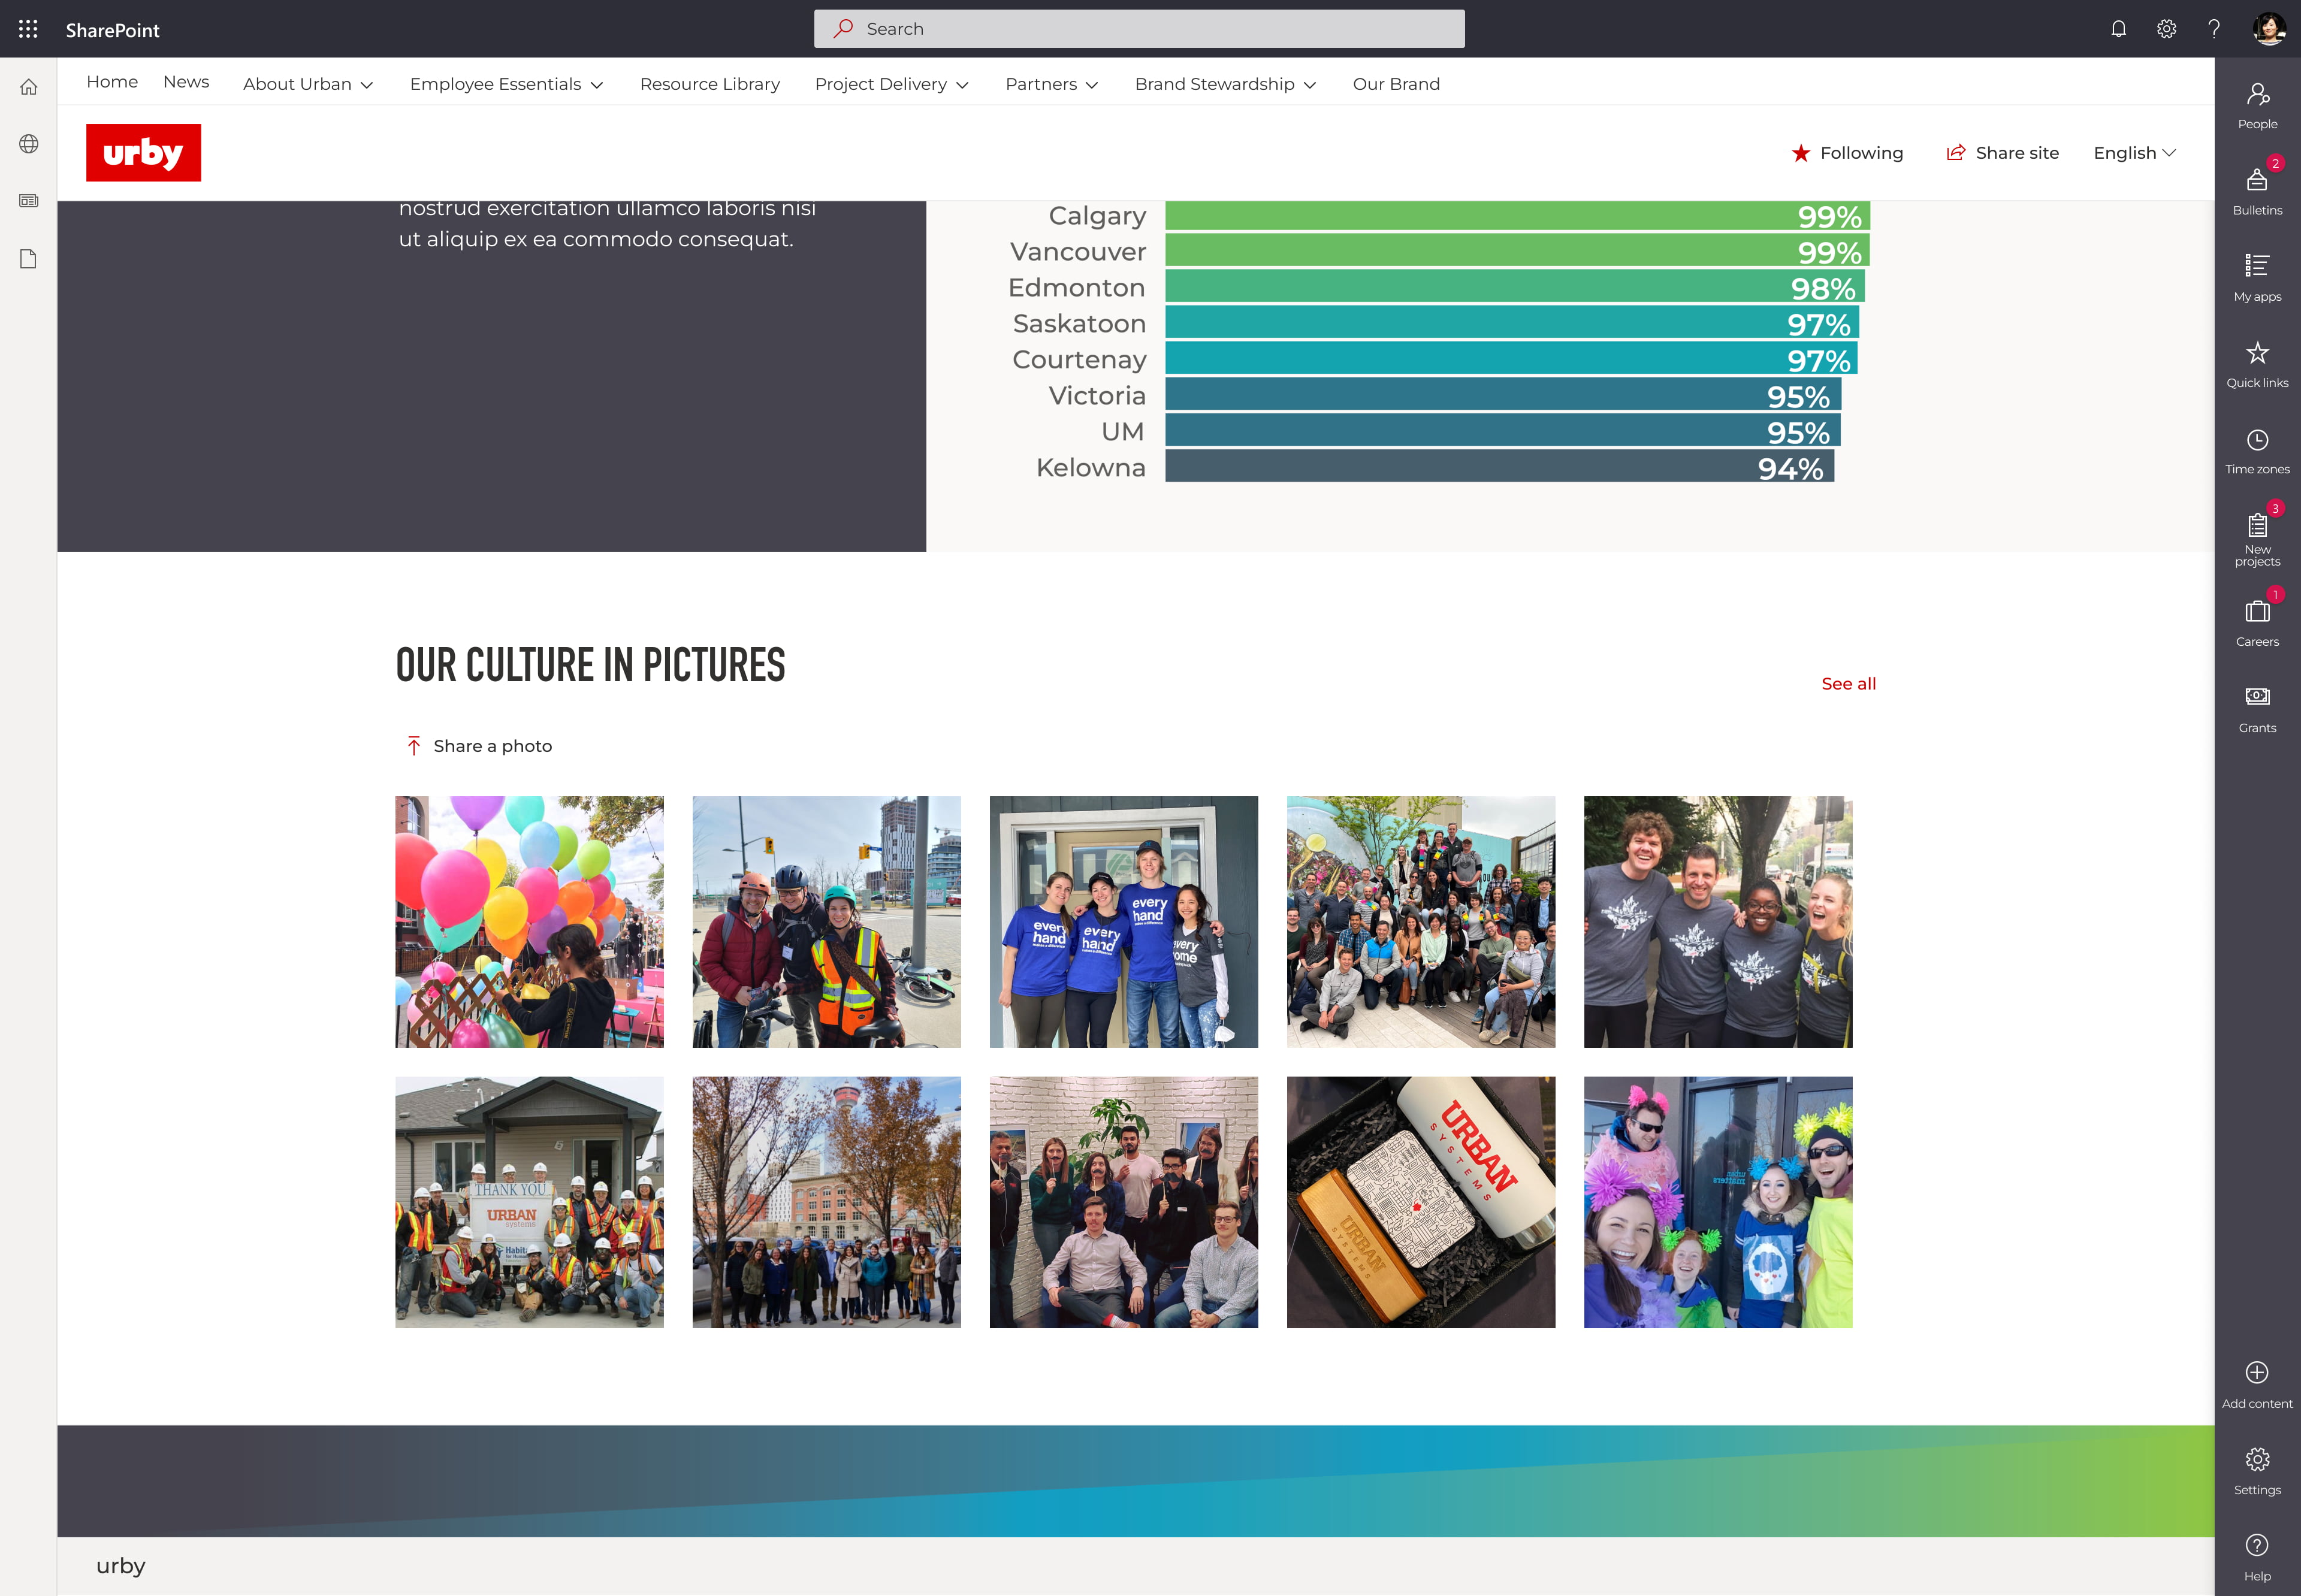
Task: Click the SharePoint app launcher waffle icon
Action: [x=27, y=29]
